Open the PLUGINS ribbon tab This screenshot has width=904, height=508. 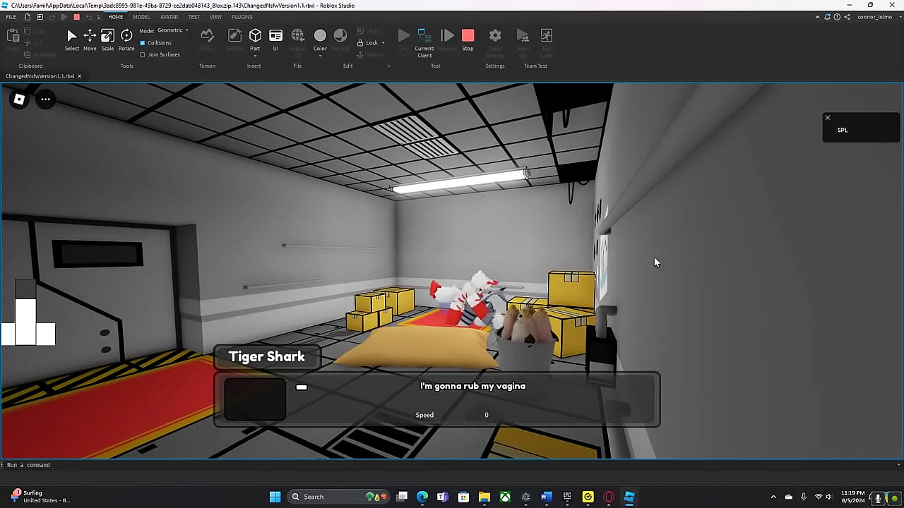242,16
